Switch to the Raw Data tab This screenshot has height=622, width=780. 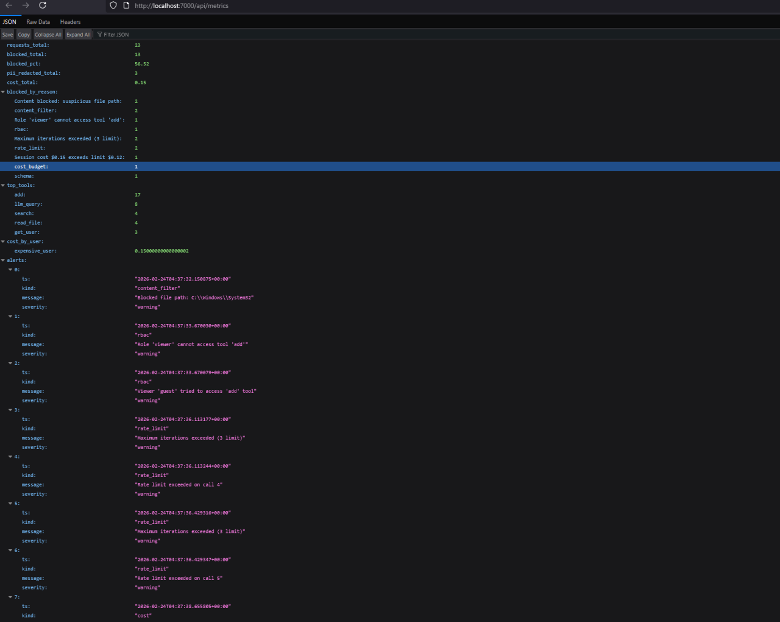tap(38, 22)
